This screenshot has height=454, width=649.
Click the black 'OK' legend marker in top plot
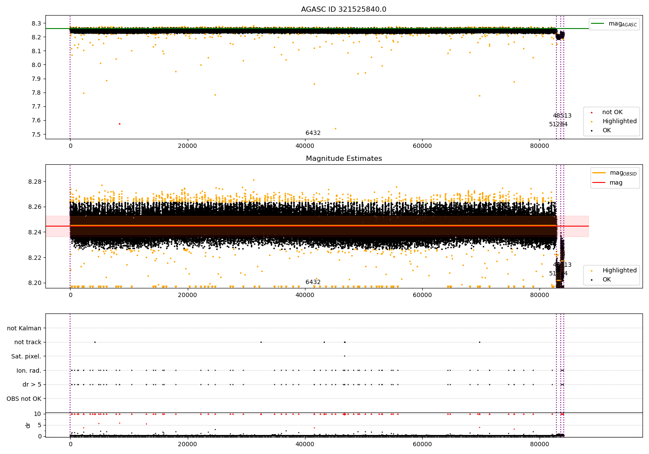(x=592, y=131)
